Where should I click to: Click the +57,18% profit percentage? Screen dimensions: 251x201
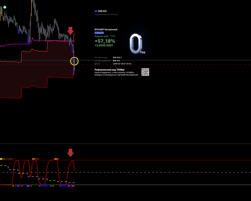point(105,41)
